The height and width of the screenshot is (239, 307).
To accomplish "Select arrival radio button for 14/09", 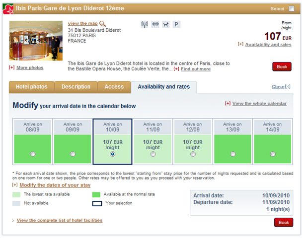I will click(273, 154).
